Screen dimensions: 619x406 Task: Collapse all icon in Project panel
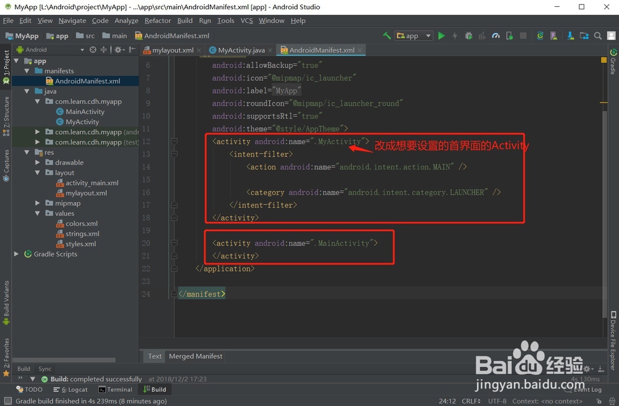point(103,49)
